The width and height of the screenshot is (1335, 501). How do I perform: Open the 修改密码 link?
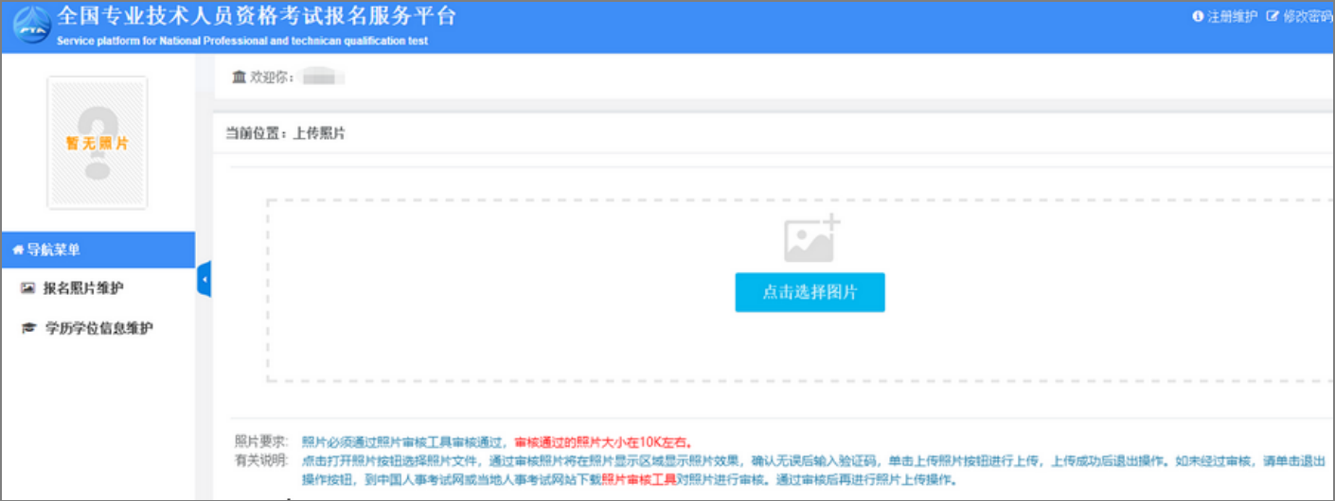[x=1308, y=16]
